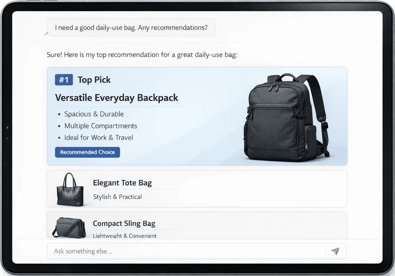The width and height of the screenshot is (395, 276).
Task: Click the black backpack product image
Action: point(287,118)
